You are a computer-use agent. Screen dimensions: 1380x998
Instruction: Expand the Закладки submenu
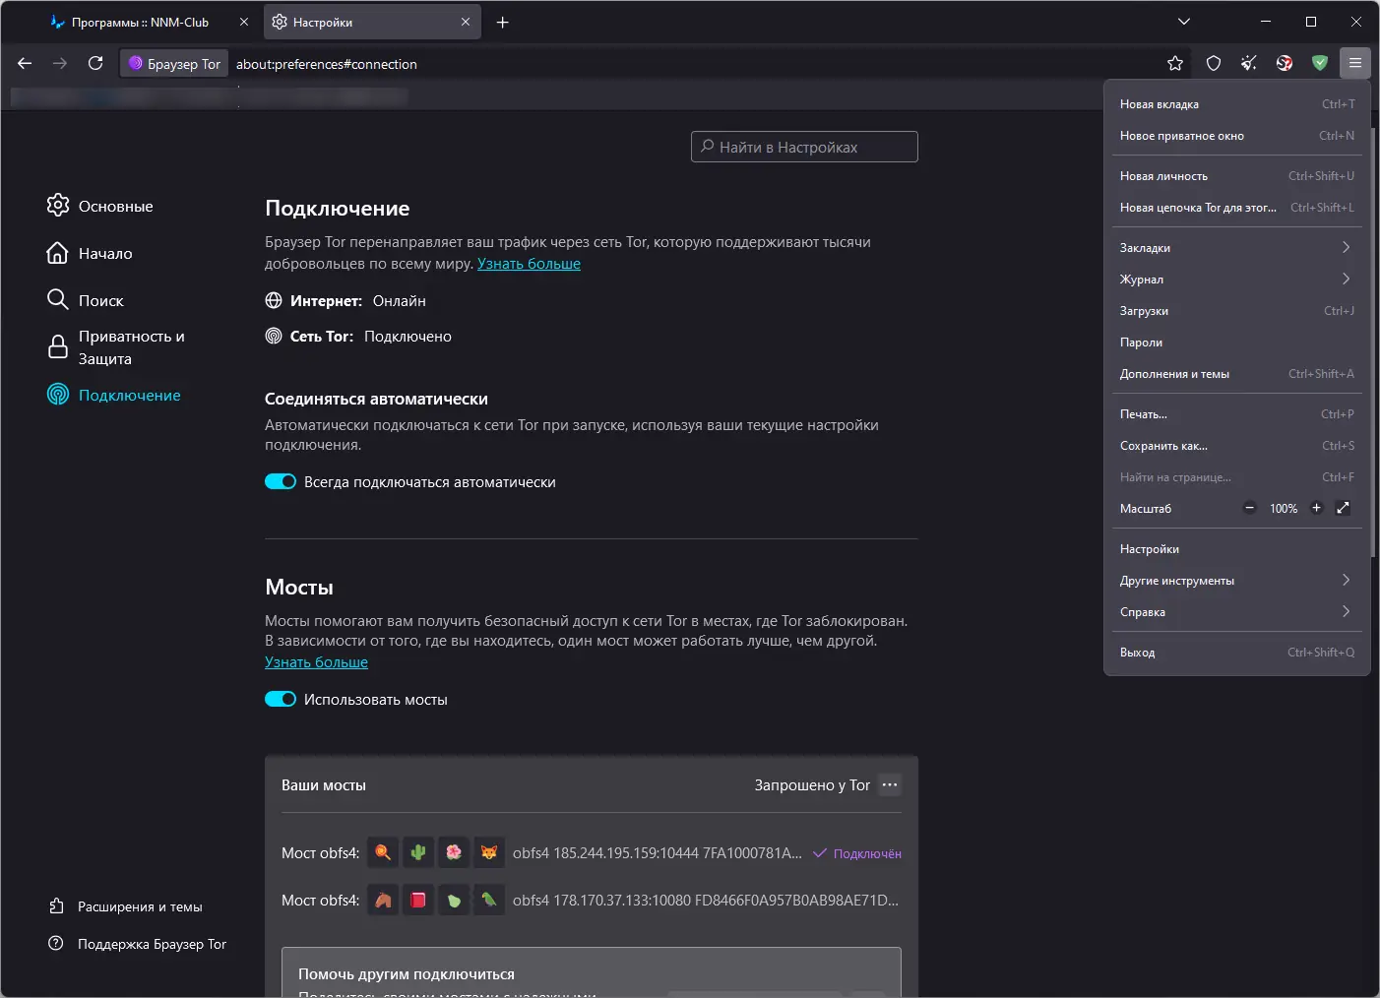(x=1236, y=248)
